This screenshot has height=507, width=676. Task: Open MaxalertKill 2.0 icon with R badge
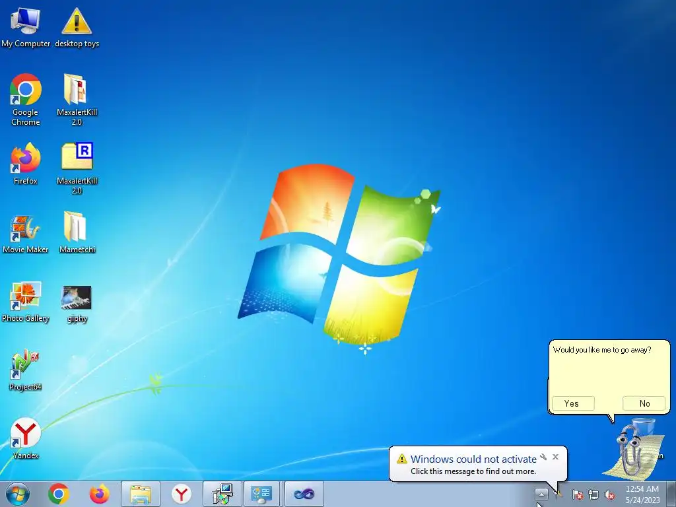point(77,168)
